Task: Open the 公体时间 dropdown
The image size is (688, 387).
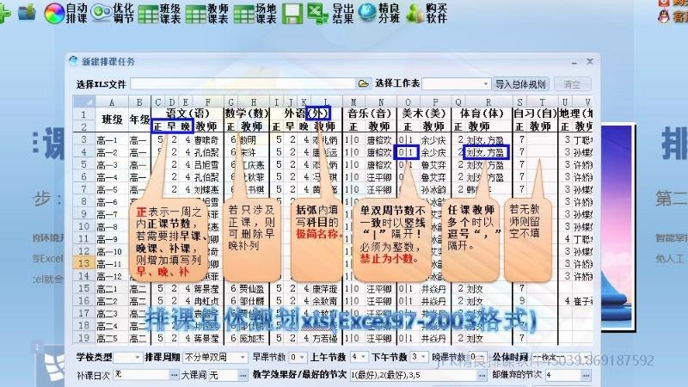Action: click(x=587, y=357)
